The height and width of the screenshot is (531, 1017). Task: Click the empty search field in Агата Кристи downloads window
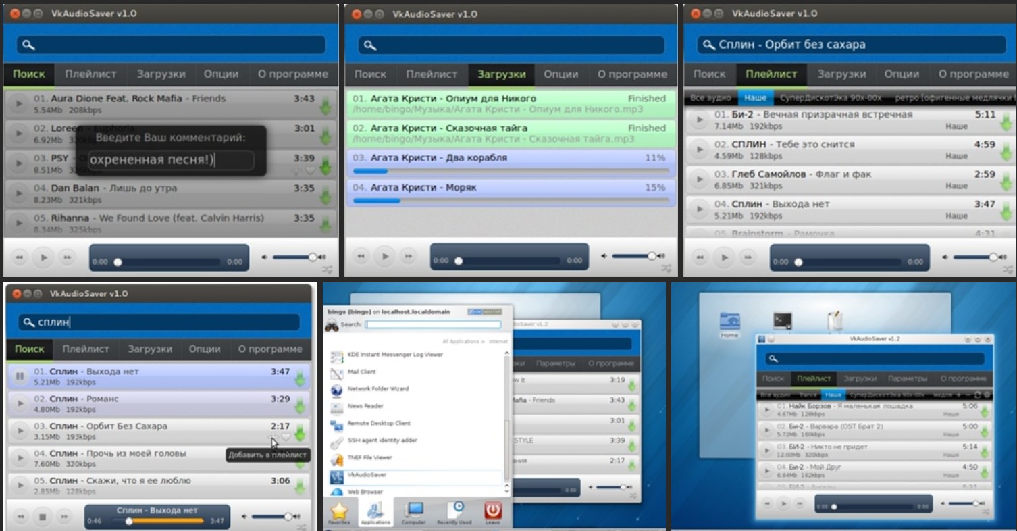[x=511, y=45]
